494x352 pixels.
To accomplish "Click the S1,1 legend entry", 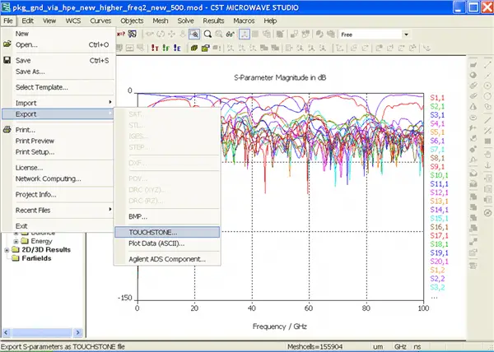I will (x=437, y=98).
